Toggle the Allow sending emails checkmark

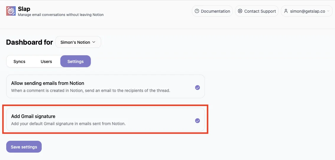click(198, 88)
